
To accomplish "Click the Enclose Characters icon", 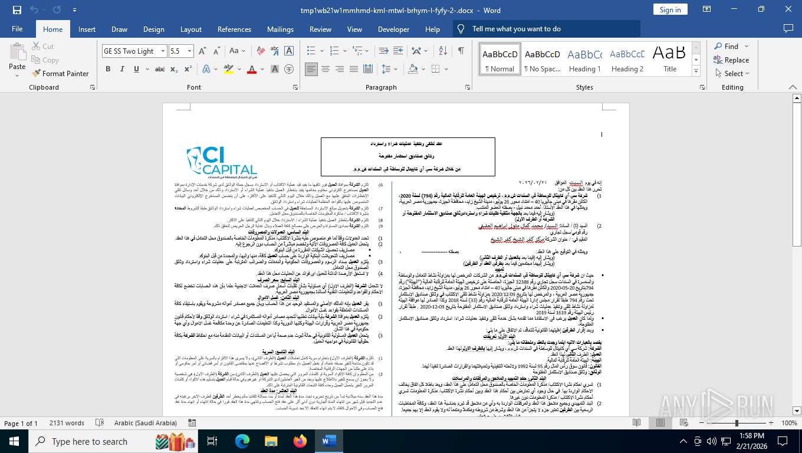I will pyautogui.click(x=289, y=69).
